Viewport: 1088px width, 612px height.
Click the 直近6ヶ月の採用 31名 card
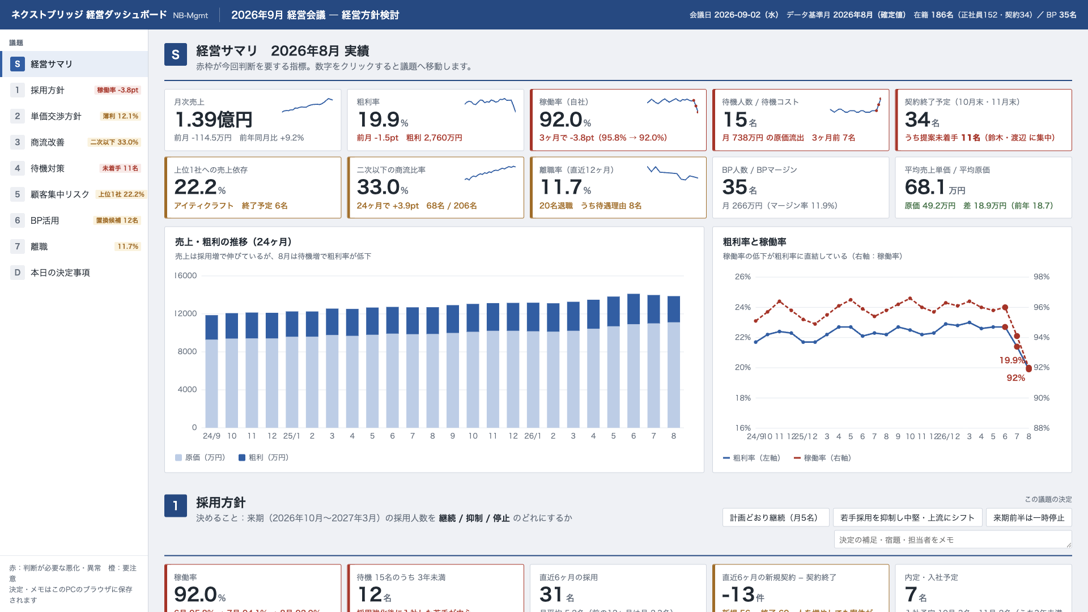click(x=618, y=588)
